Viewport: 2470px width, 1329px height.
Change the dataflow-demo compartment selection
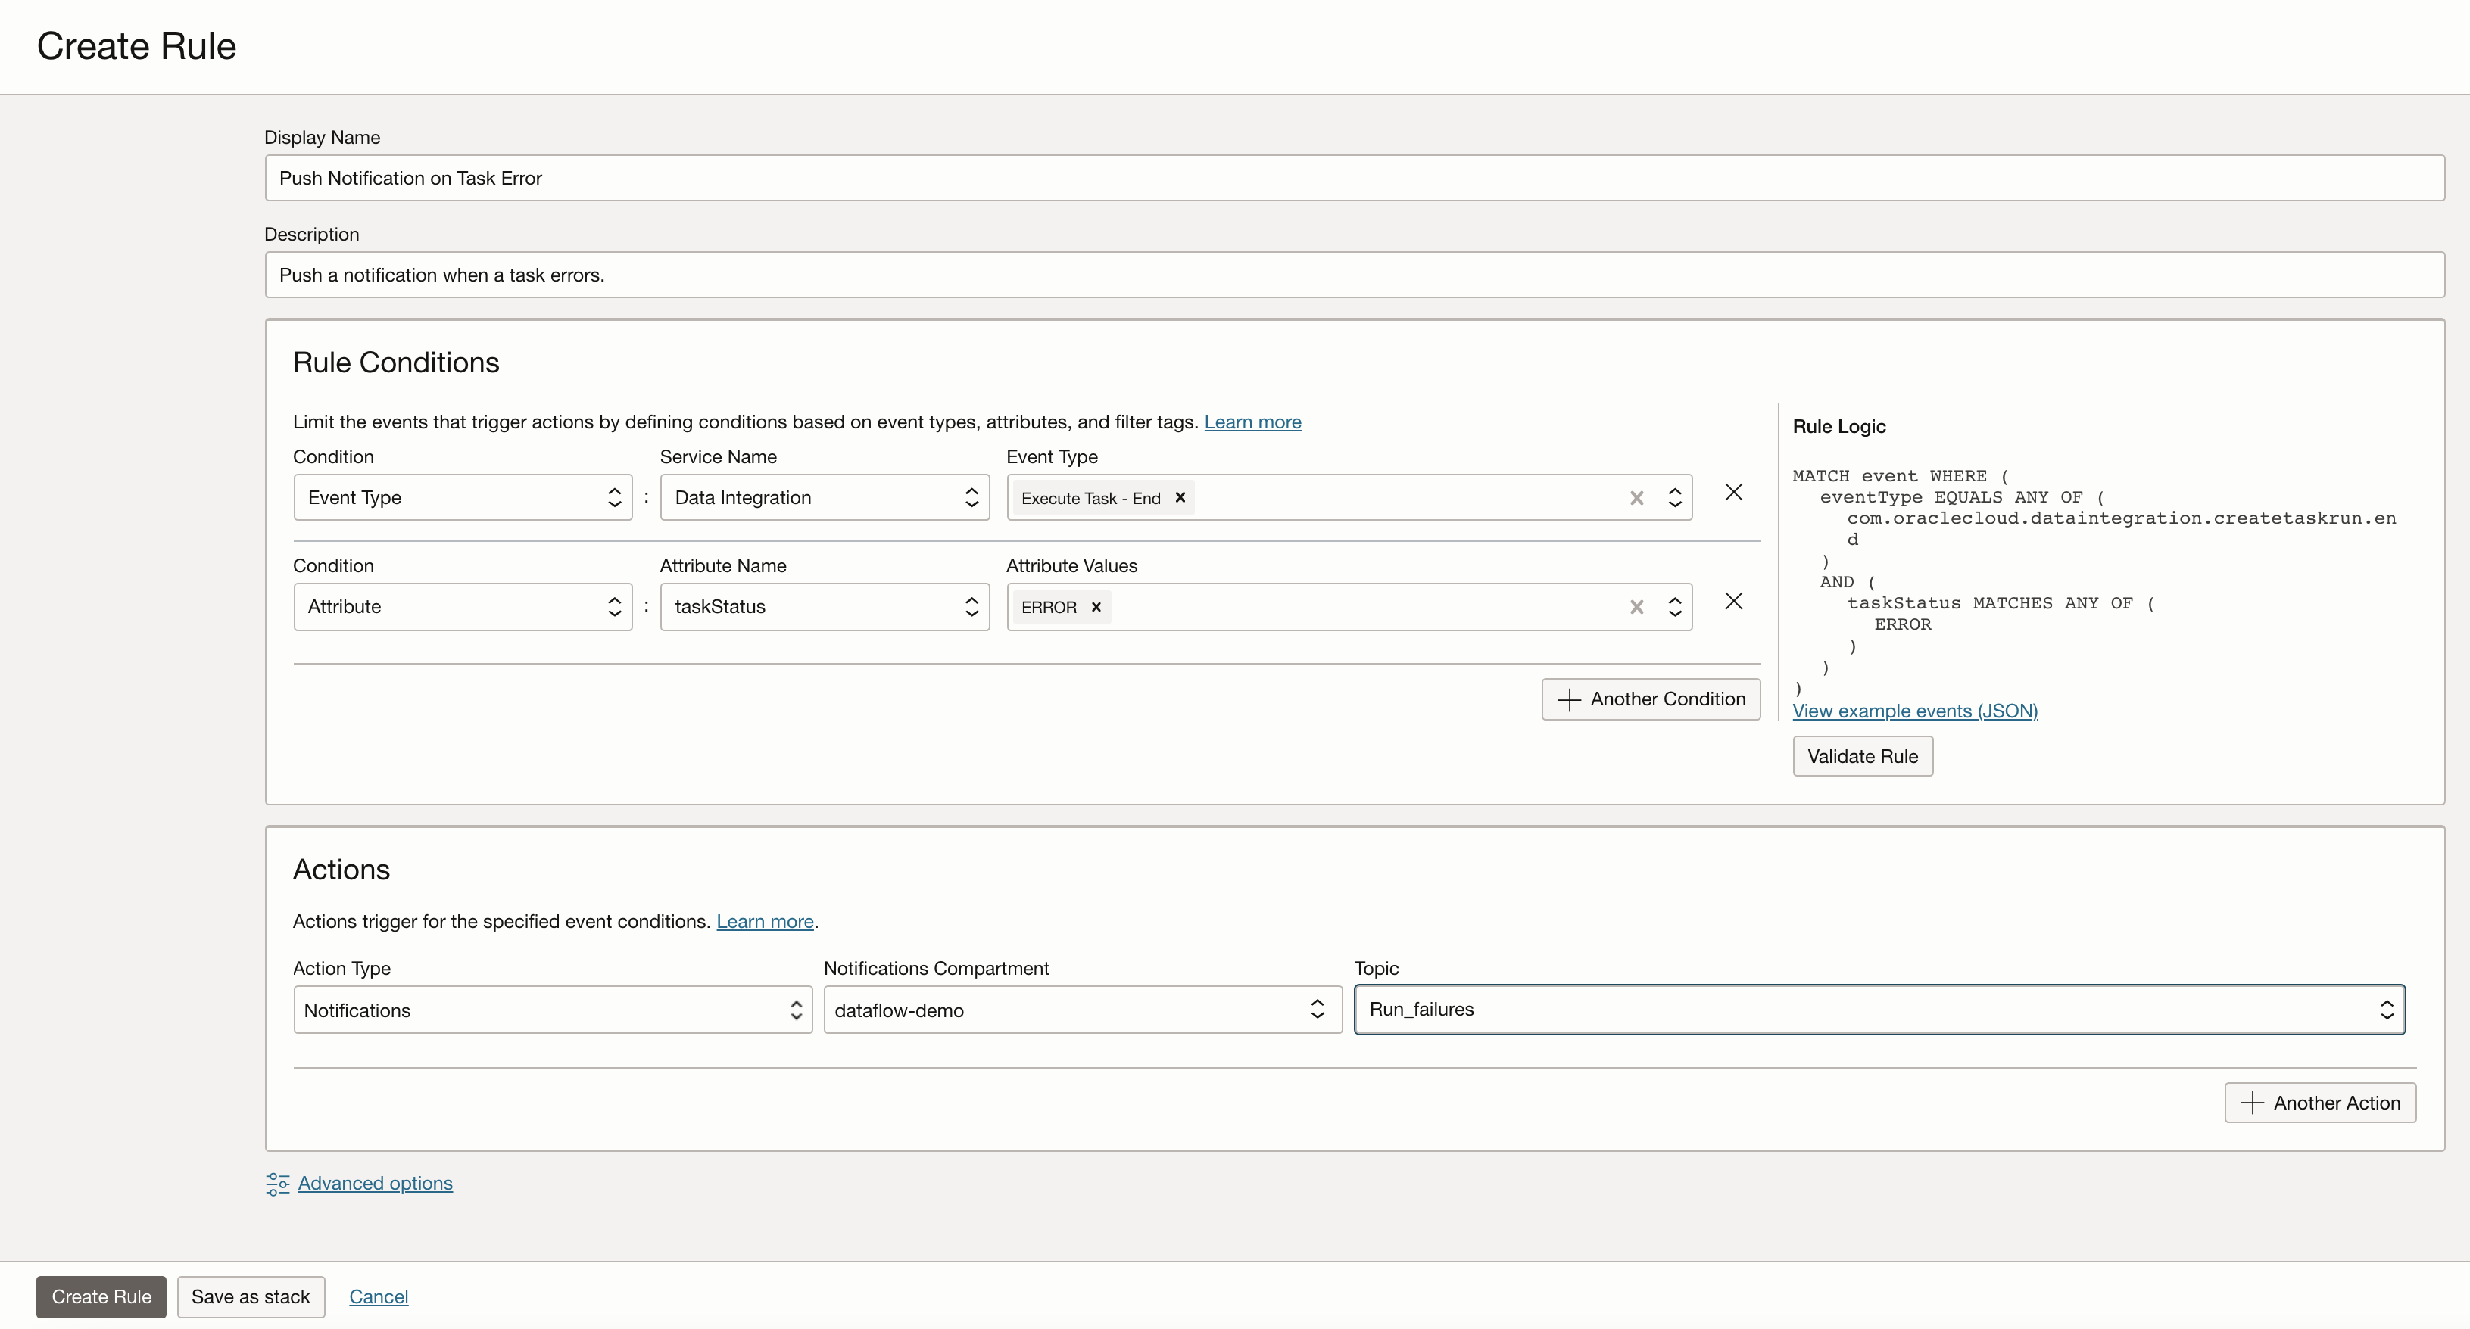(1081, 1010)
